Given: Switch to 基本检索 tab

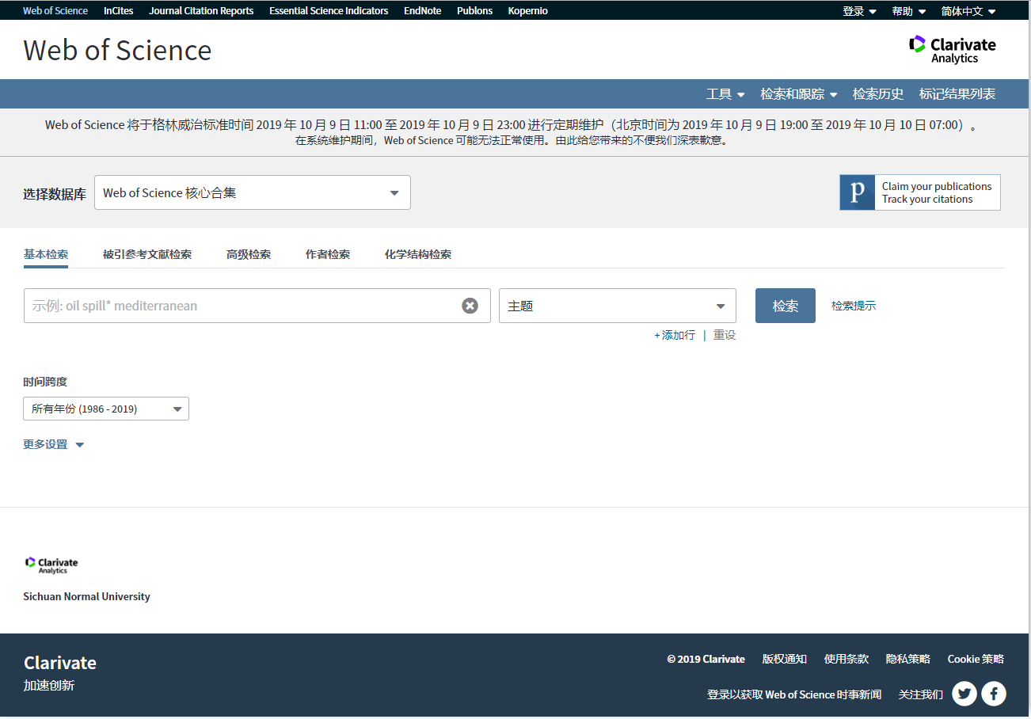Looking at the screenshot, I should click(46, 254).
